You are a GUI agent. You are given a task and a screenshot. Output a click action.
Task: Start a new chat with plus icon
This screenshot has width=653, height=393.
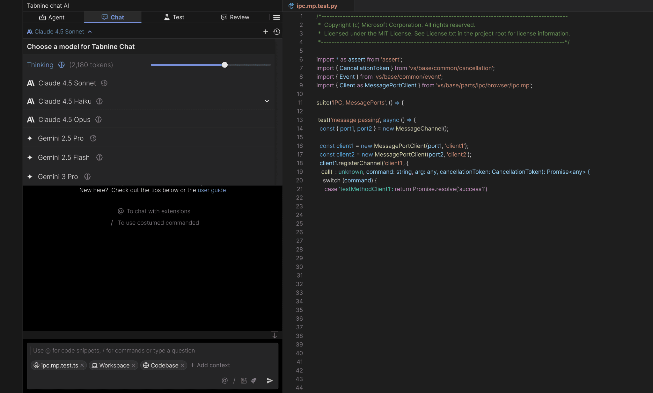[x=265, y=32]
